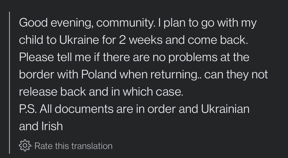Click the word Good at text start
The width and height of the screenshot is (288, 158).
(x=33, y=23)
